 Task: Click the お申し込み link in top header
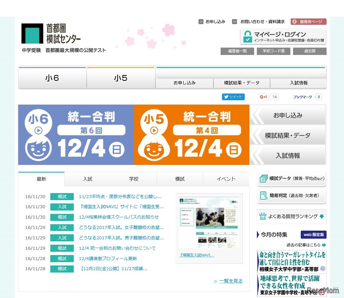(x=215, y=21)
